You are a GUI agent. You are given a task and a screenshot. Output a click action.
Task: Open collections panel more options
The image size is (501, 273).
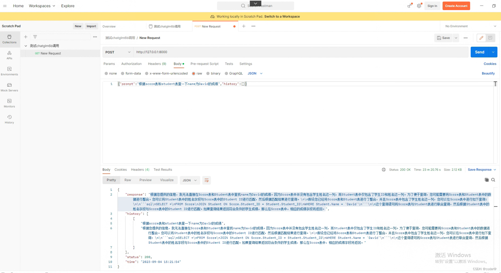(x=95, y=37)
